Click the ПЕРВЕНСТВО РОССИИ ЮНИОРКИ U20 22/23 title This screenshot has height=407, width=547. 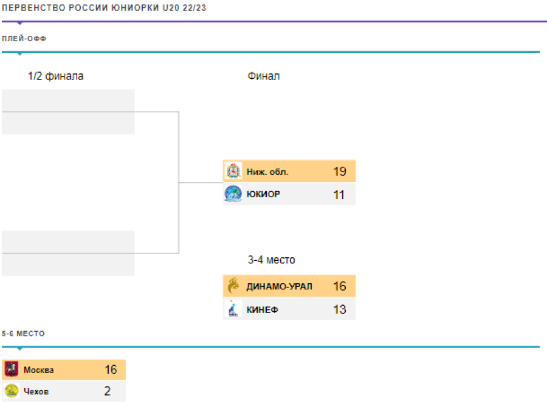click(x=103, y=8)
